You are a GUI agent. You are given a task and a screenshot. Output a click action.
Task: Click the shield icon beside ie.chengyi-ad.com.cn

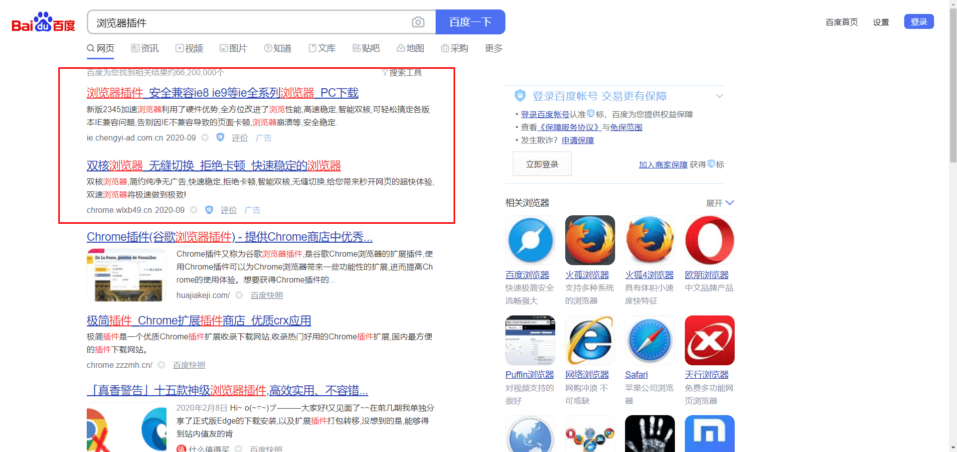point(220,138)
